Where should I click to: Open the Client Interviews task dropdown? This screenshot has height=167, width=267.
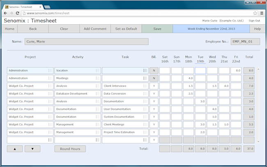125,86
